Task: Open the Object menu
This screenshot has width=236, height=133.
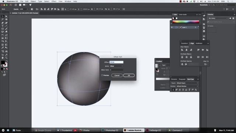Action: tap(33, 1)
